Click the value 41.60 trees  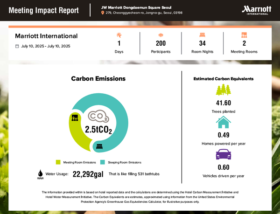(224, 103)
